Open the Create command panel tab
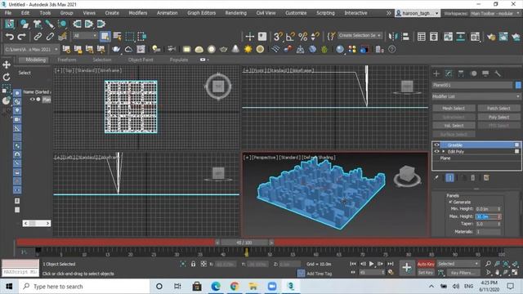 (436, 73)
